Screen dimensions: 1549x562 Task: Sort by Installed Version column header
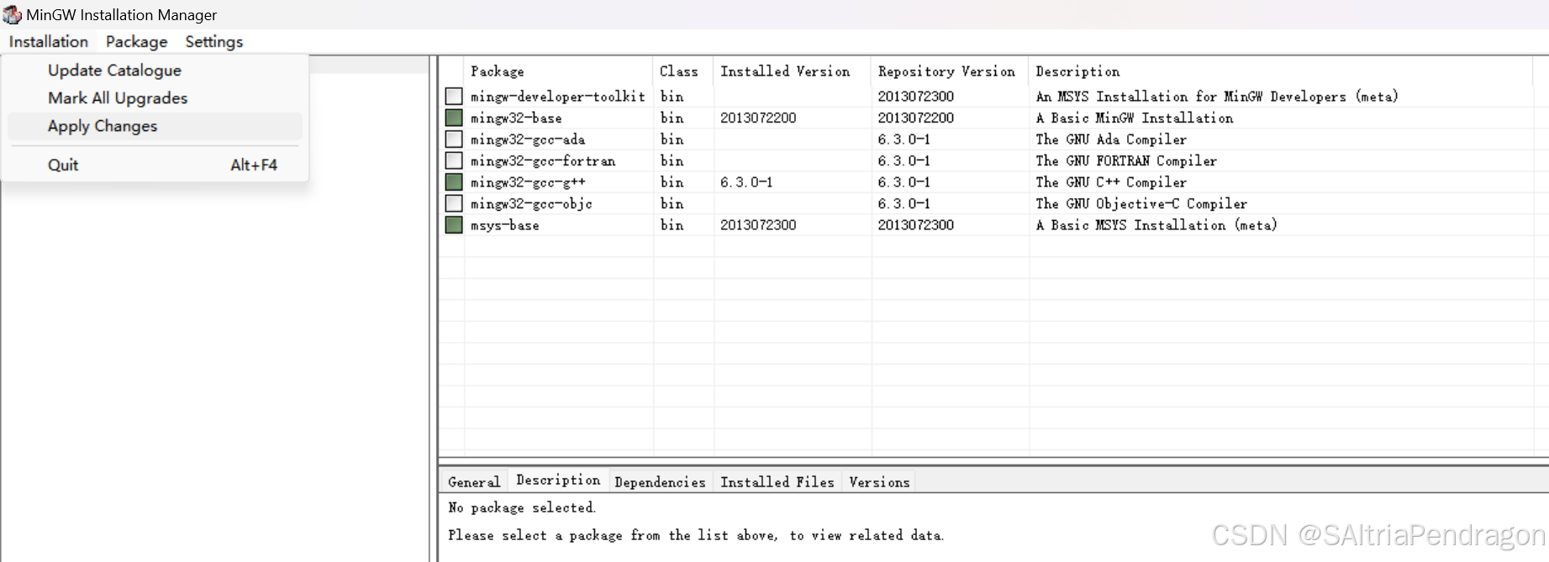pos(793,71)
